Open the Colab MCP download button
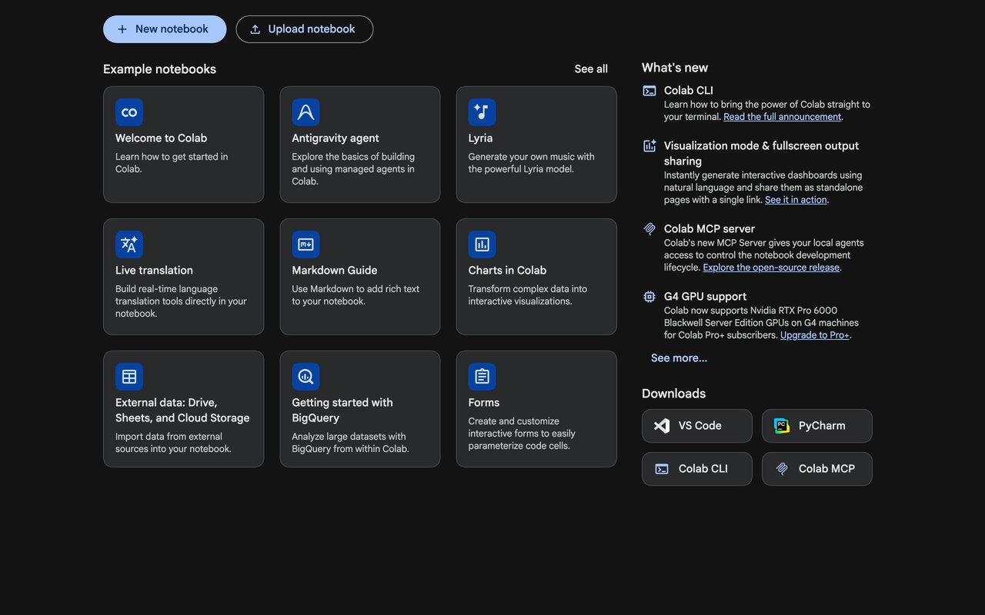This screenshot has width=985, height=615. [817, 469]
